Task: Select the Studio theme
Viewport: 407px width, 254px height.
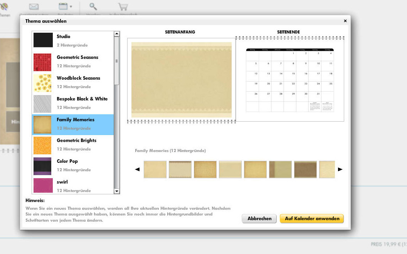Action: 72,40
